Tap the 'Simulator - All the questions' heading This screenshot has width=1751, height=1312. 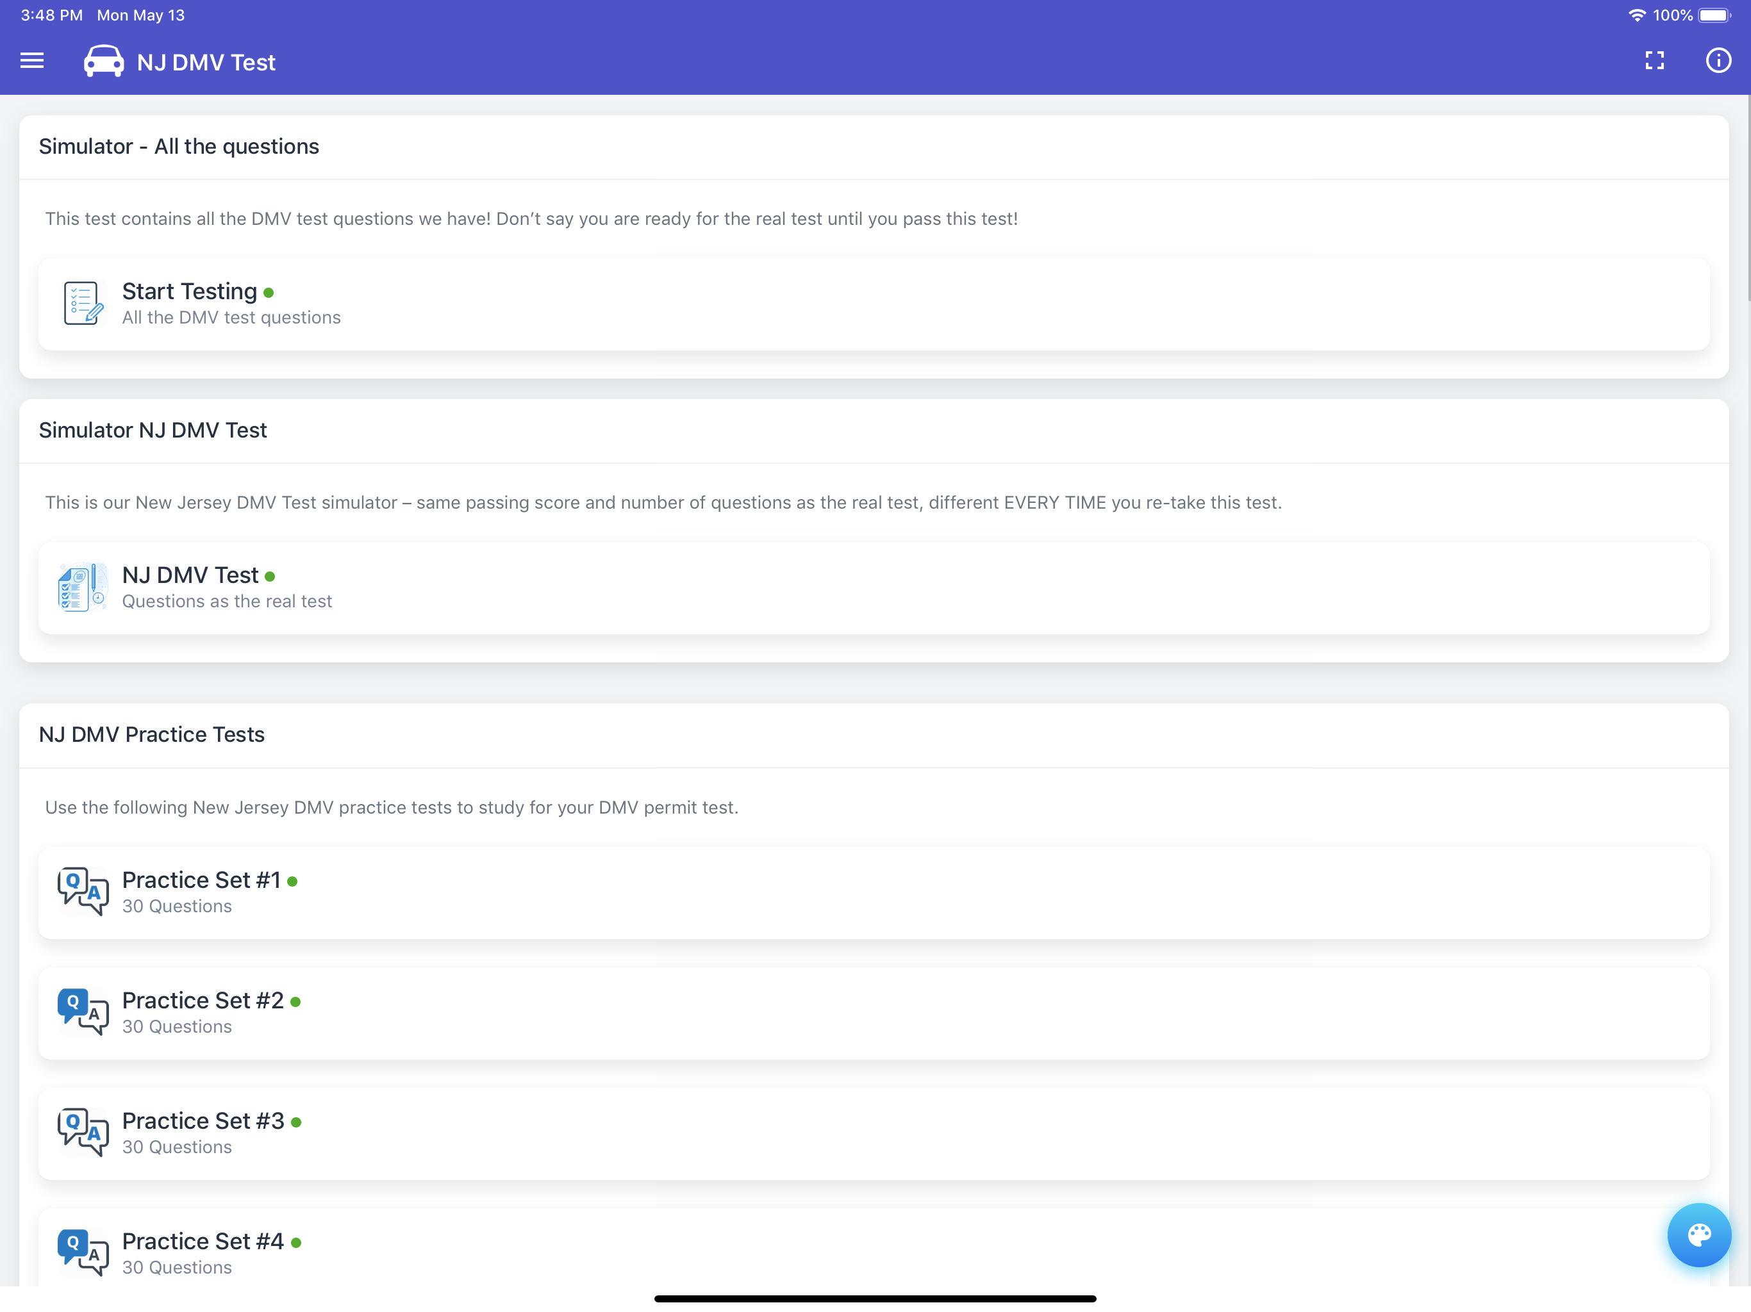coord(179,147)
